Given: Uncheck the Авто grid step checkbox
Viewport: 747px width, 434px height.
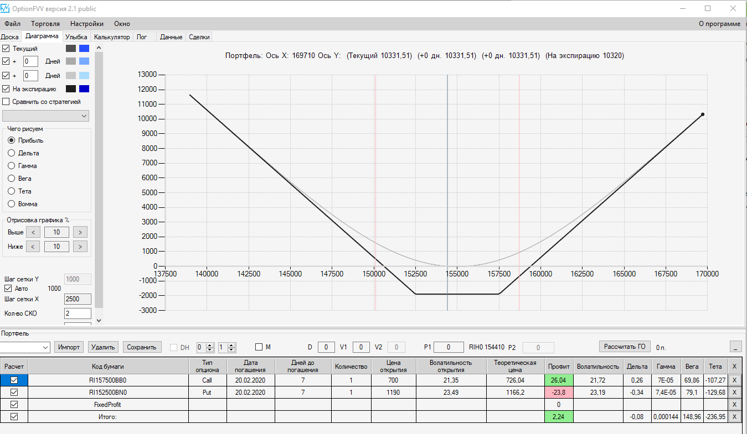Looking at the screenshot, I should coord(8,288).
